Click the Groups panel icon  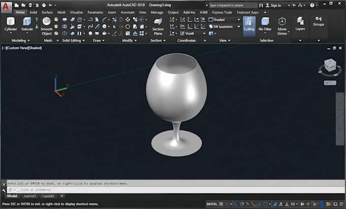[x=319, y=21]
